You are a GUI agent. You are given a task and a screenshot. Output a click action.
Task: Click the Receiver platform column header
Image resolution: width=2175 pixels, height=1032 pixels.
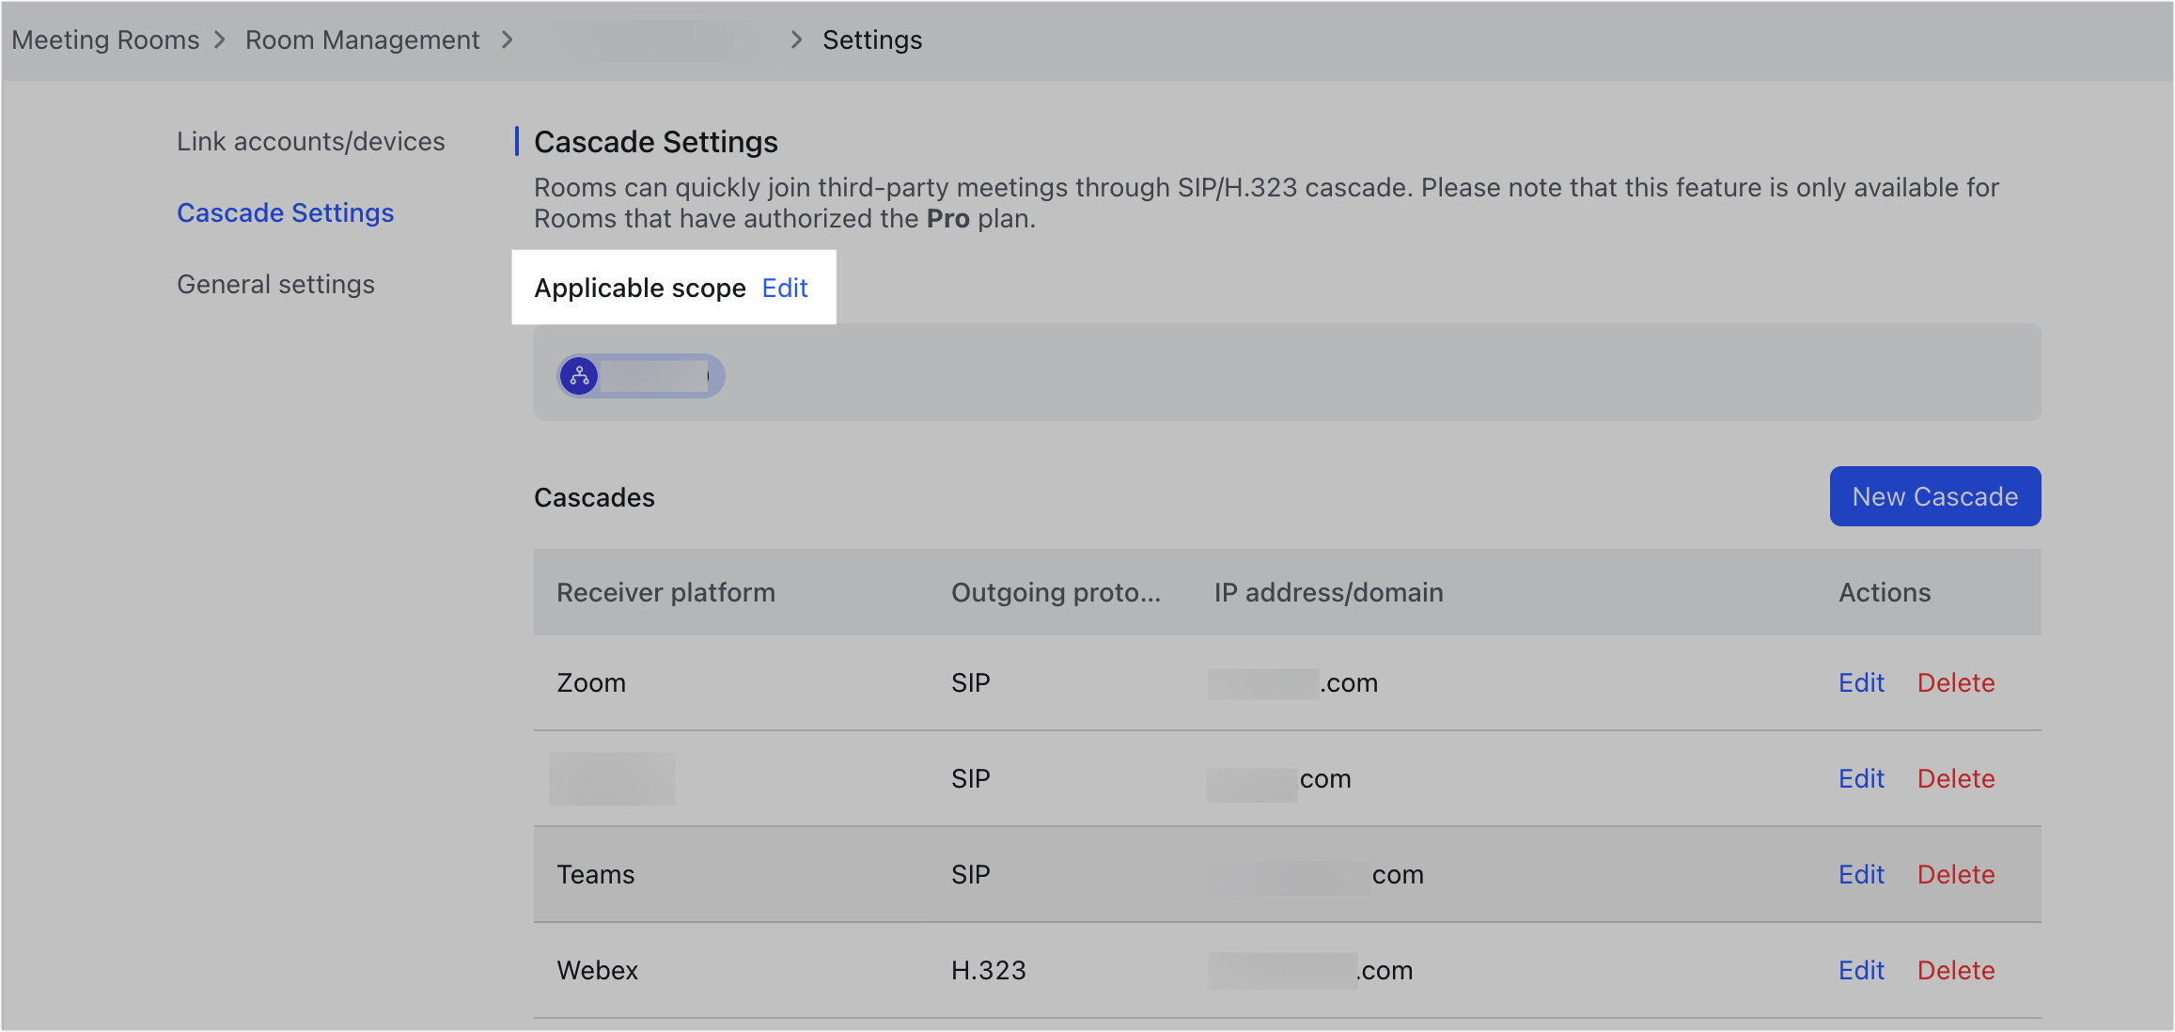click(665, 592)
